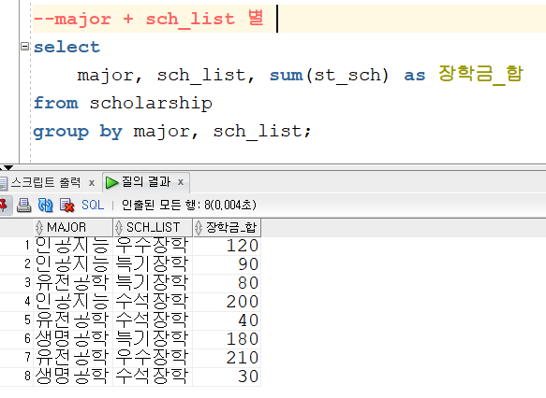The image size is (546, 398).
Task: Open the SQL link in results toolbar
Action: (x=93, y=205)
